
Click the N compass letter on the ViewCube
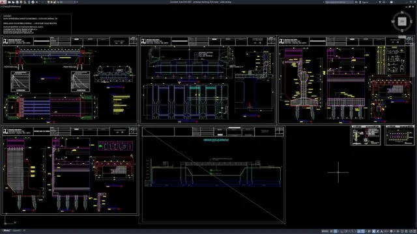[402, 12]
